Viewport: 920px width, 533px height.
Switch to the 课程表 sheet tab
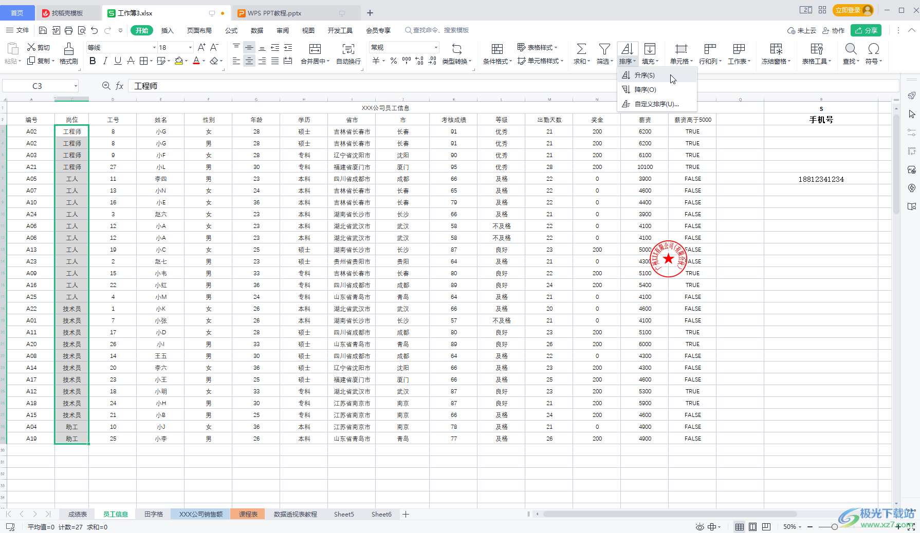(x=248, y=514)
